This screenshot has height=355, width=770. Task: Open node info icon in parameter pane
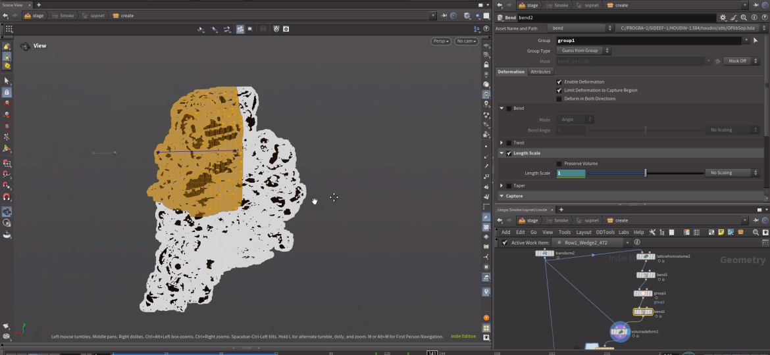[753, 18]
